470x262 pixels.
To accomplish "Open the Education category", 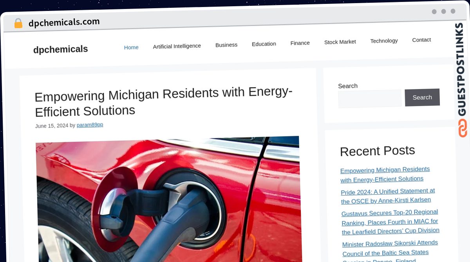I will (264, 44).
